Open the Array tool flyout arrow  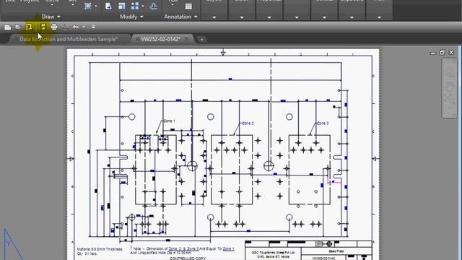143,6
